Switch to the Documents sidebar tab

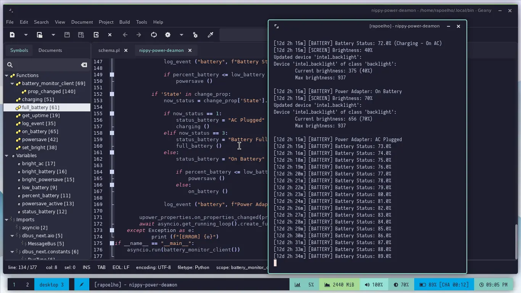(x=50, y=50)
